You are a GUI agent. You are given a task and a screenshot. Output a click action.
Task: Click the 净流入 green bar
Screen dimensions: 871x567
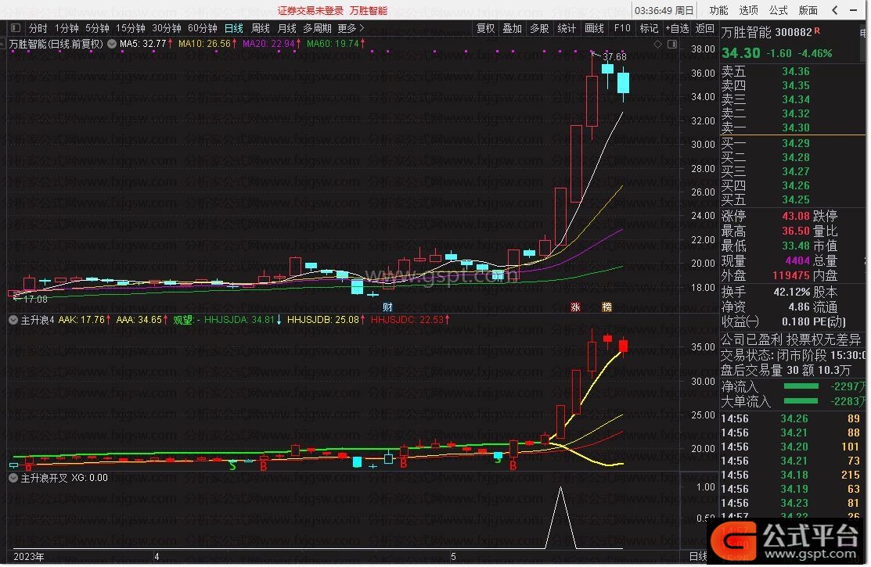click(801, 386)
